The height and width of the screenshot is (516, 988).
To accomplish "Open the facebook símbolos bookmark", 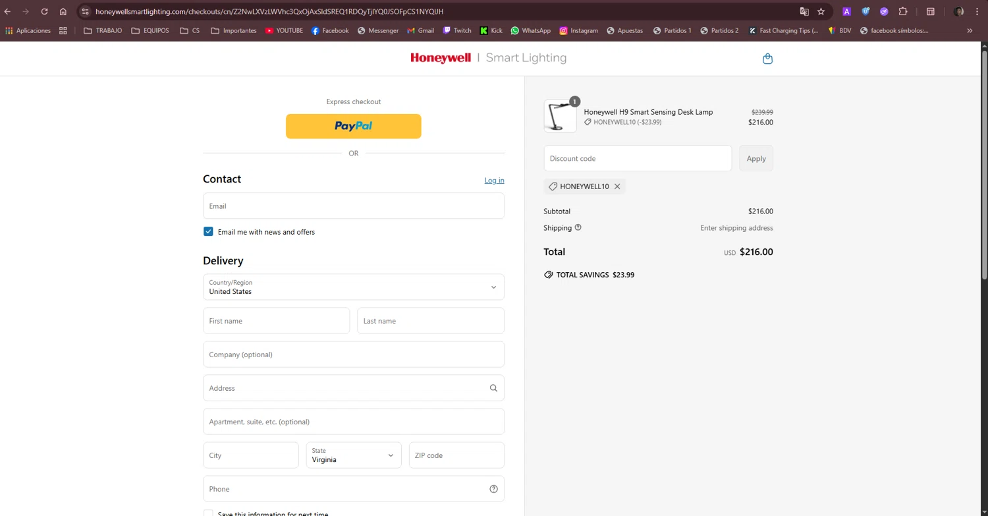I will click(894, 30).
